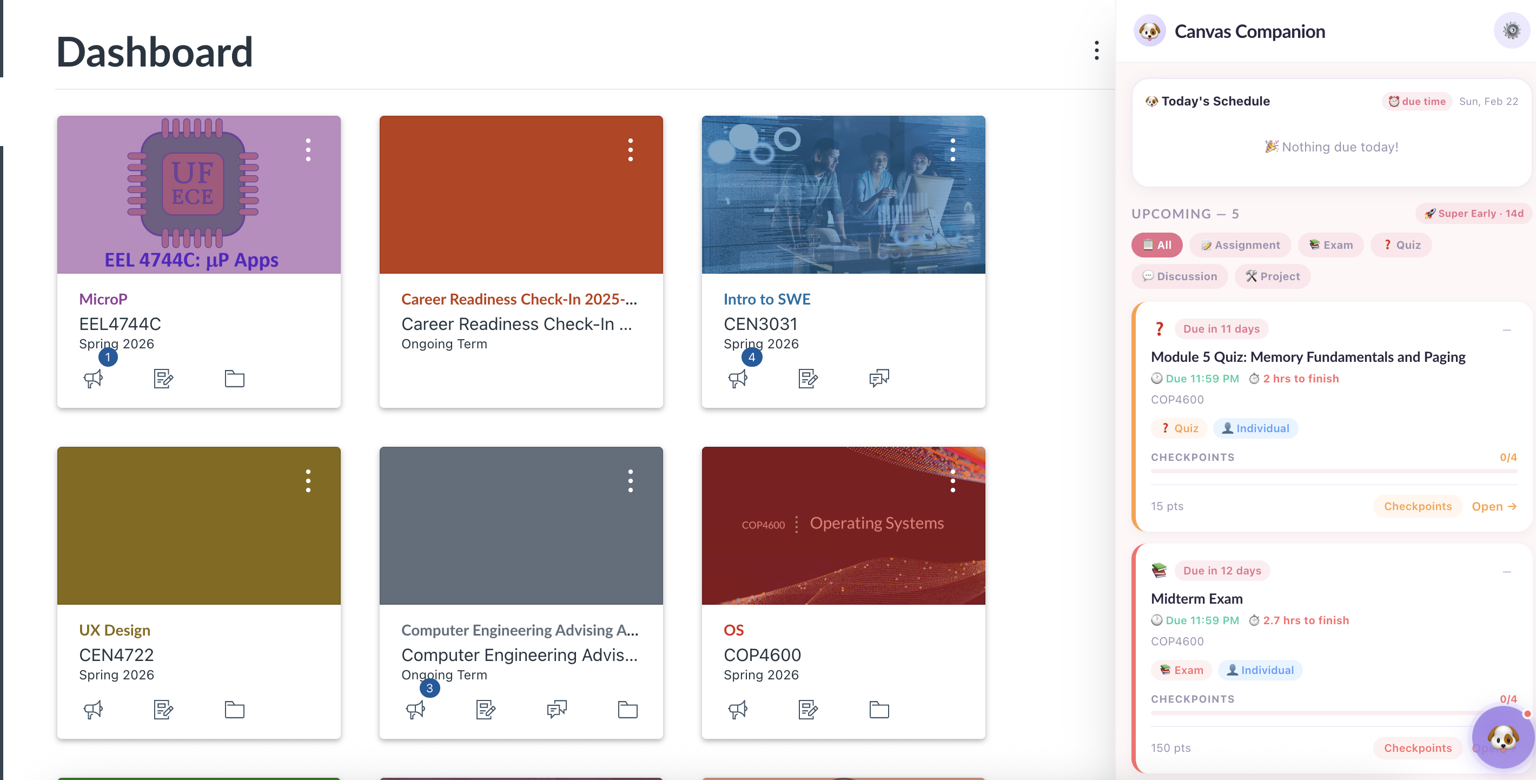The height and width of the screenshot is (780, 1536).
Task: Open UX Design files folder icon
Action: (x=234, y=709)
